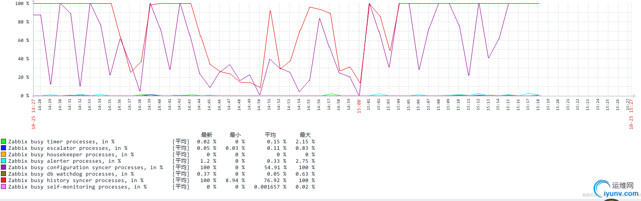The width and height of the screenshot is (641, 201).
Task: Click the cyan swatch for alerter processes
Action: [x=4, y=161]
